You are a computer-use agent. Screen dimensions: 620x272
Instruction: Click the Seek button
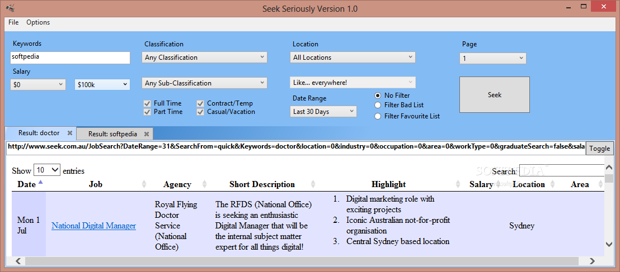[494, 95]
